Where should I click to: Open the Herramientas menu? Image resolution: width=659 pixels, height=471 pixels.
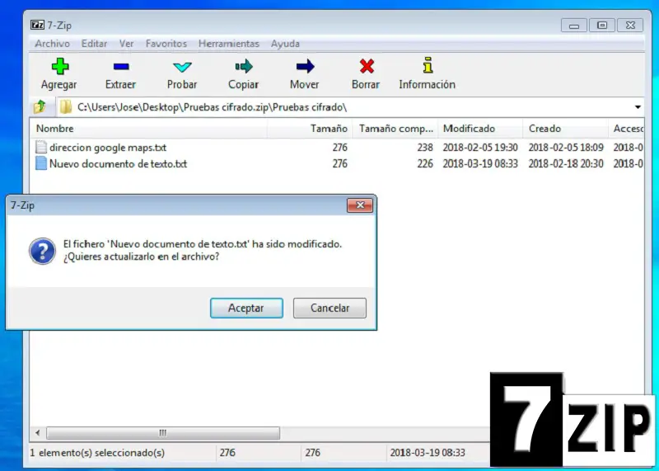pos(229,44)
